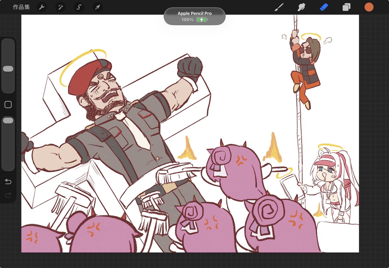Select the Brush tool
This screenshot has height=268, width=389.
point(279,7)
